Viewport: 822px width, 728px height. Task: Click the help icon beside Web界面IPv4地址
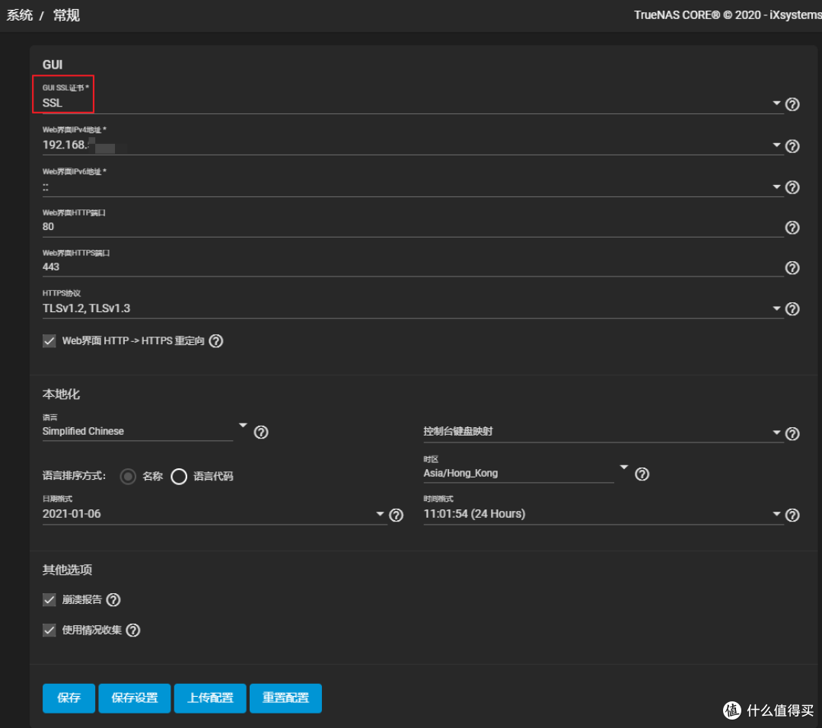coord(792,145)
